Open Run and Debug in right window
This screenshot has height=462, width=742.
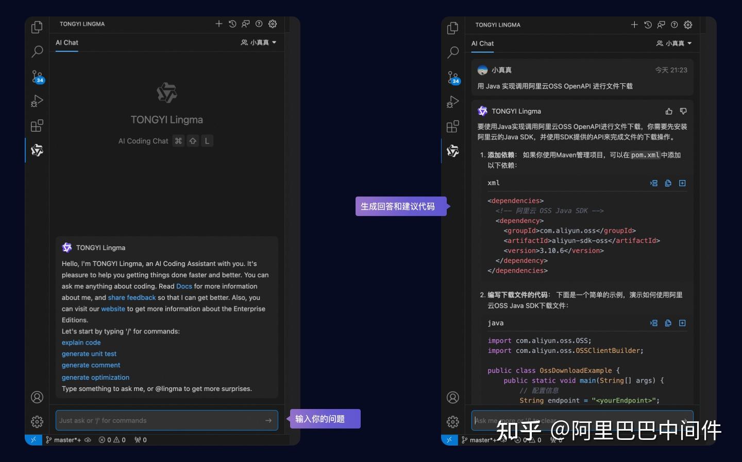(x=453, y=102)
